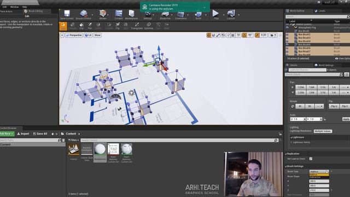Open Source Control from the toolbar
Image resolution: width=350 pixels, height=197 pixels.
click(x=84, y=15)
